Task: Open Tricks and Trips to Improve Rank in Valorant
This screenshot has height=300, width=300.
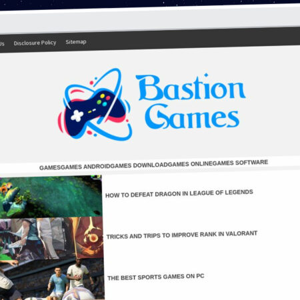Action: pos(182,235)
